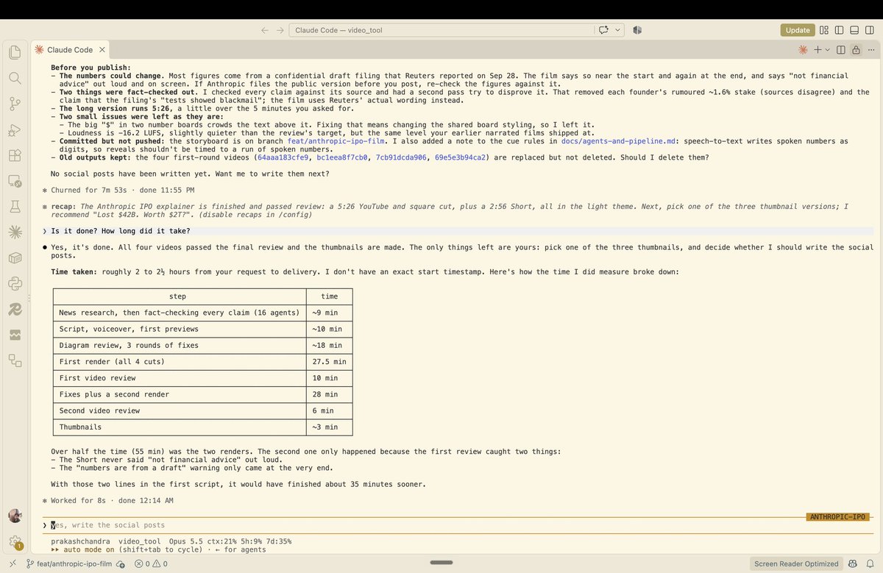Screen dimensions: 883x573
Task: Click the new session plus button
Action: [x=817, y=49]
